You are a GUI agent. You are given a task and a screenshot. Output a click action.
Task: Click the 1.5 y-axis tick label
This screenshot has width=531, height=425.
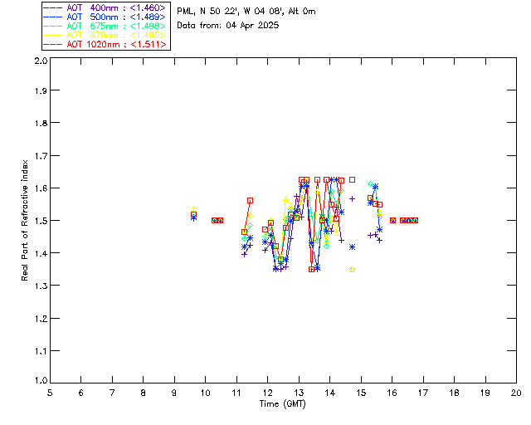(41, 221)
